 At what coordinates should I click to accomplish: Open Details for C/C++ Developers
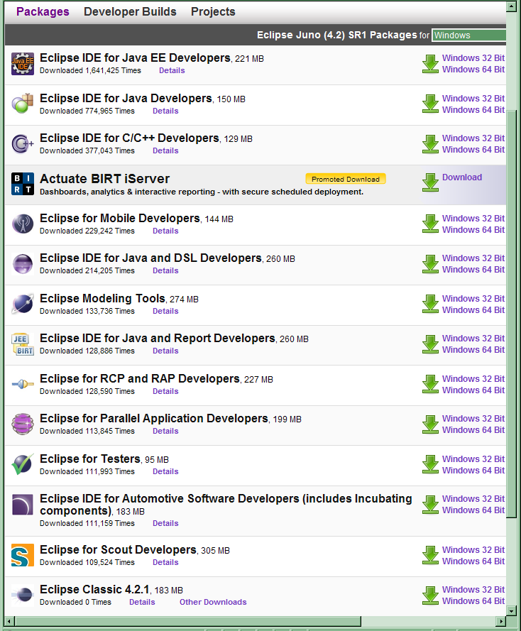[165, 151]
